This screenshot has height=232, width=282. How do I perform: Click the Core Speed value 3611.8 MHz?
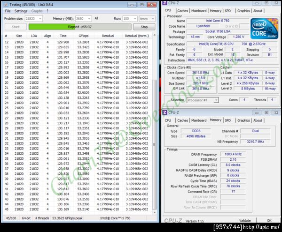click(201, 73)
